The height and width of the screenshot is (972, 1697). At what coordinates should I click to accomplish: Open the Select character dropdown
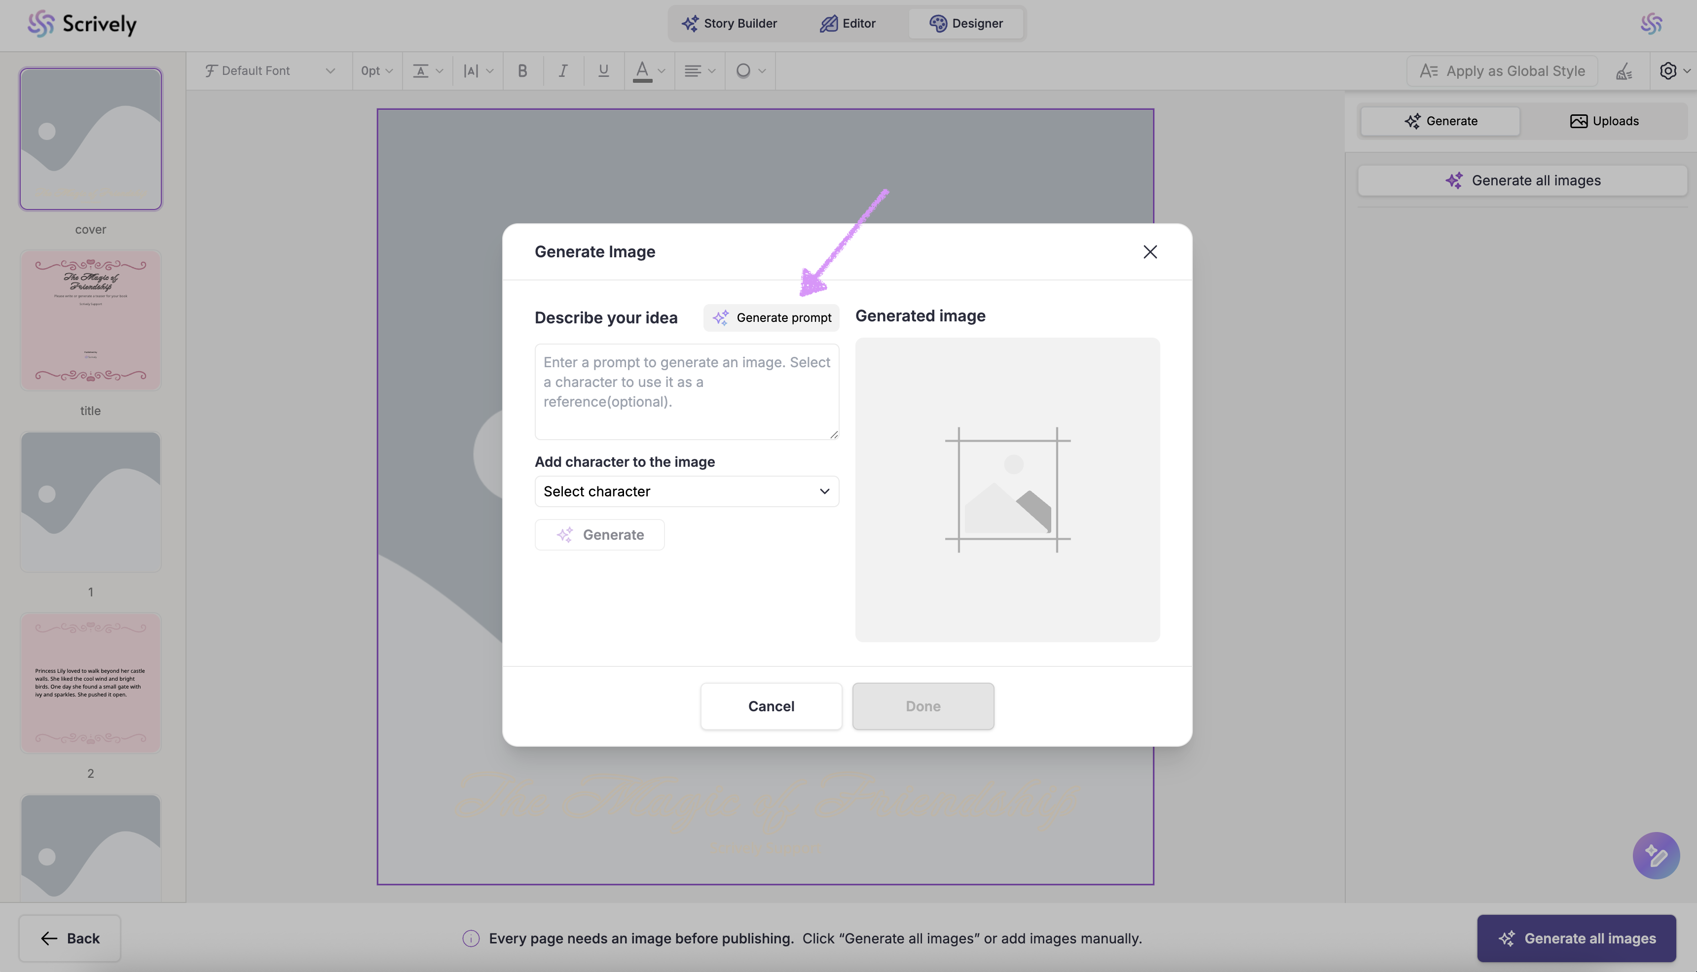click(686, 491)
